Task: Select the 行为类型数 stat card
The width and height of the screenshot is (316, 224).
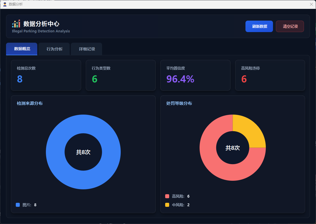Action: point(120,75)
